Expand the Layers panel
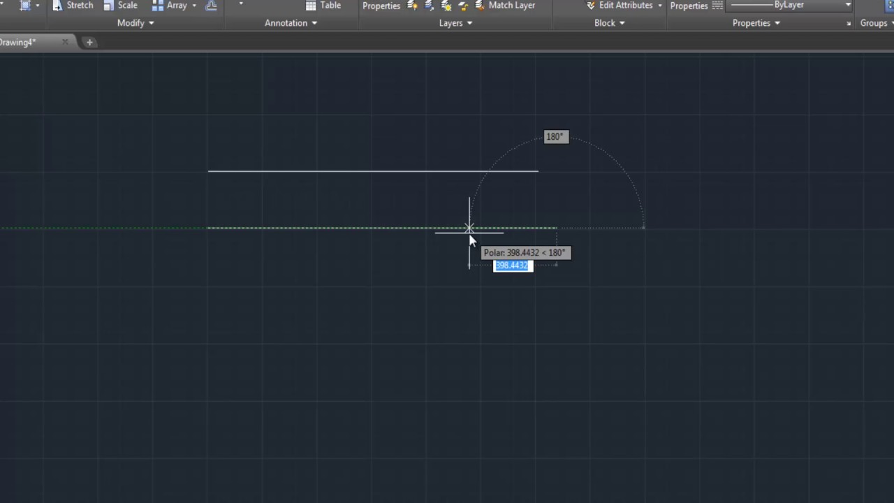The width and height of the screenshot is (894, 503). click(x=455, y=23)
